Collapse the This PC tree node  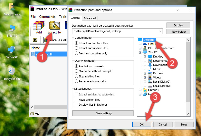140,52
